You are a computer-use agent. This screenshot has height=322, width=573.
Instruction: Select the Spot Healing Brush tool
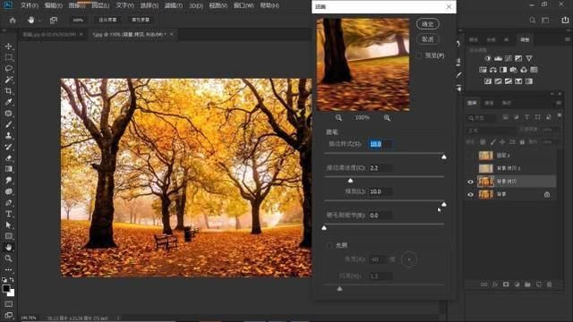pos(8,114)
